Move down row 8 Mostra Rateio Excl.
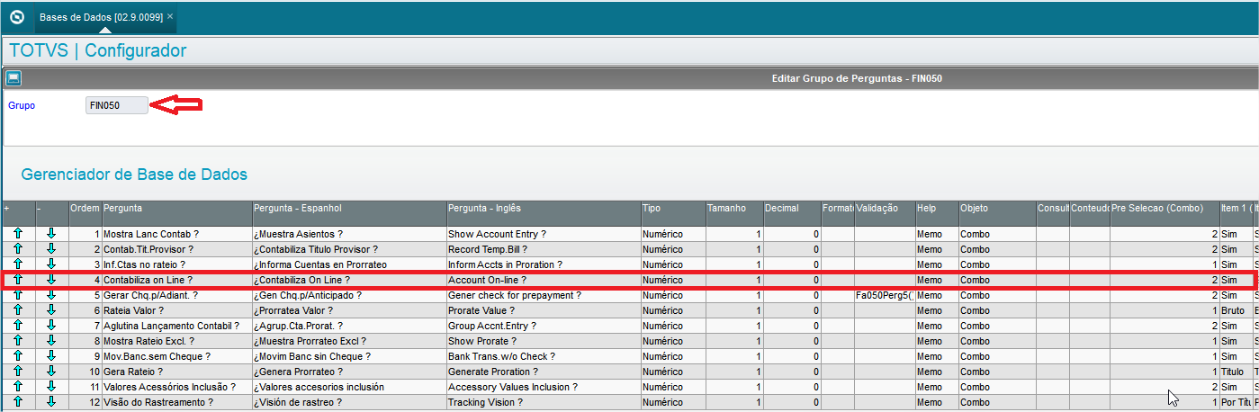Viewport: 1259px width, 412px height. [51, 341]
